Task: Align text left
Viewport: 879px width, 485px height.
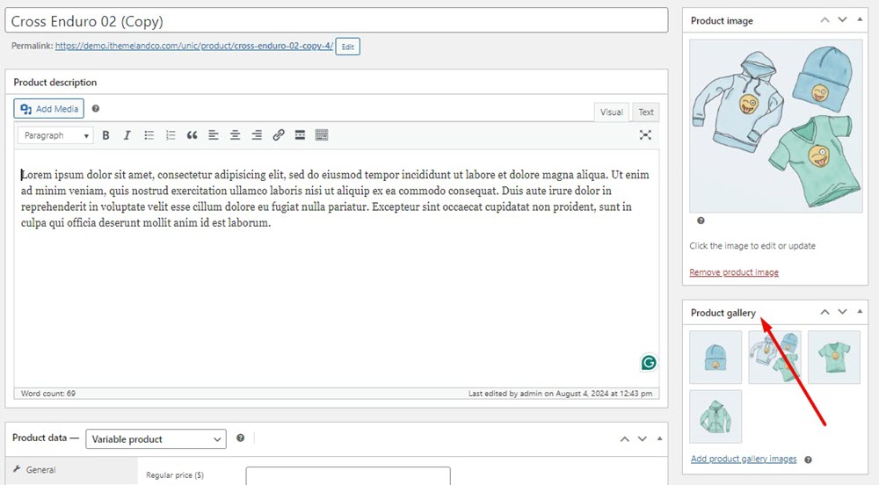Action: click(214, 135)
